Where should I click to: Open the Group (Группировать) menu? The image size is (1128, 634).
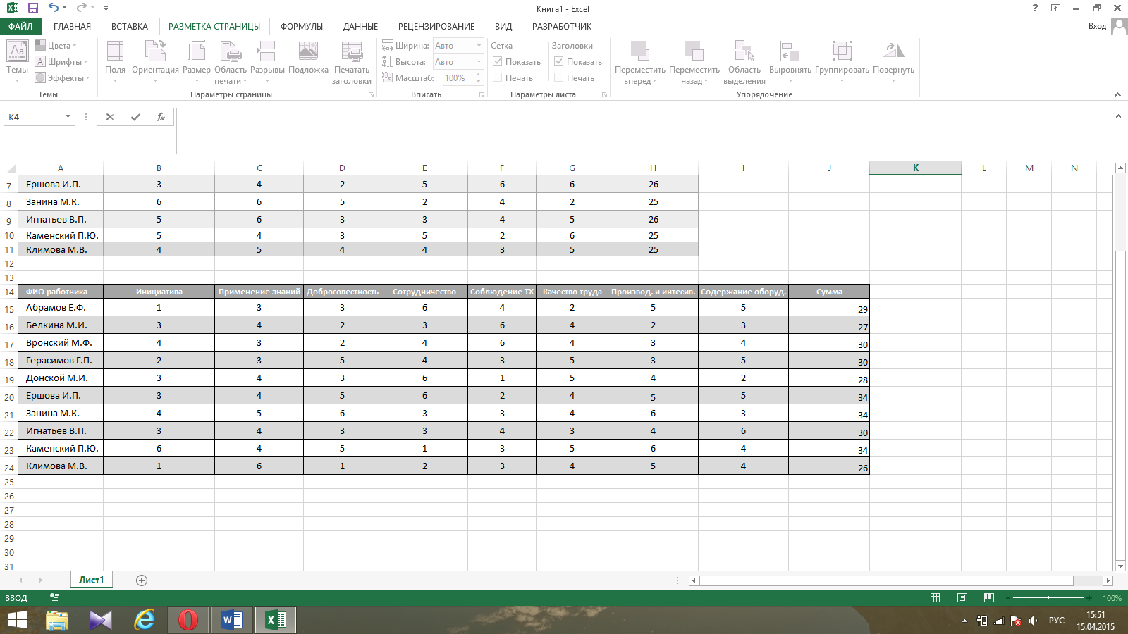(842, 61)
